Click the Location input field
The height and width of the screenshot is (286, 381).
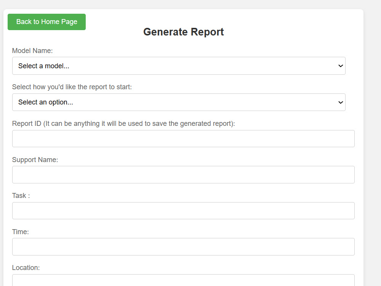click(183, 282)
